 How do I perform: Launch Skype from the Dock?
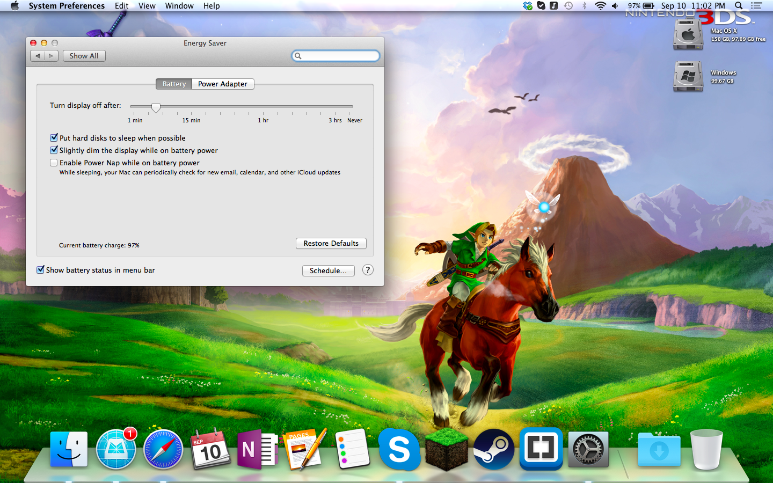click(x=399, y=449)
